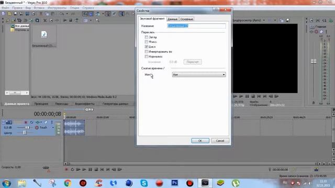Switch to the Видеоэффекты tab
Image resolution: width=335 pixels, height=188 pixels.
pyautogui.click(x=85, y=104)
